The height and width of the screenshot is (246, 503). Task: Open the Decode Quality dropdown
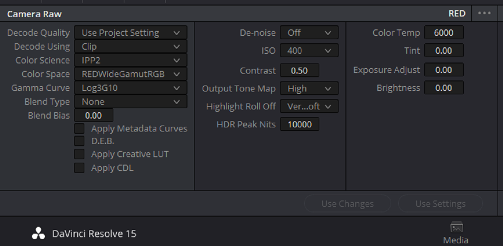[x=130, y=33]
